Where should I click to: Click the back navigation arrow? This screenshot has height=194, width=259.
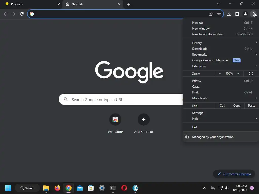coord(6,14)
